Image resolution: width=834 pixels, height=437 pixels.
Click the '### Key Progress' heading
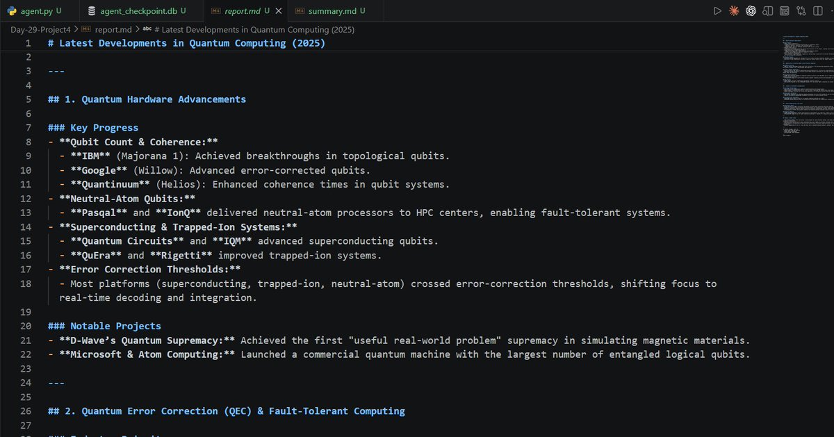[x=93, y=128]
